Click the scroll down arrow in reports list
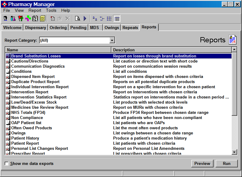 click(x=234, y=152)
